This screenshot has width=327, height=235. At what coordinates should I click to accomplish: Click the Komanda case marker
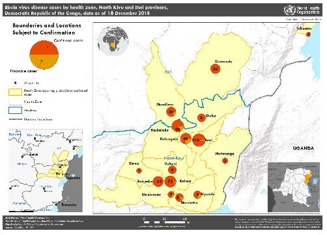tap(215, 69)
